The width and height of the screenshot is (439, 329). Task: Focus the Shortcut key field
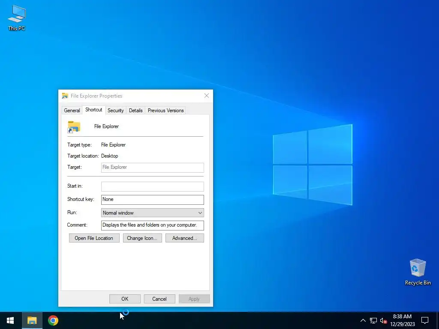coord(152,200)
